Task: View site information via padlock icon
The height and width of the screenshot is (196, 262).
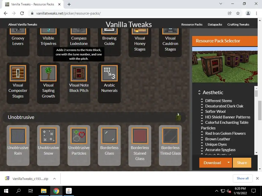Action: coord(32,13)
